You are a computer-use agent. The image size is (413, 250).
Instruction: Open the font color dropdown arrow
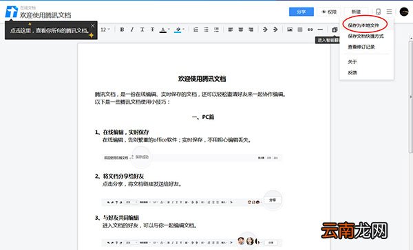coord(169,29)
